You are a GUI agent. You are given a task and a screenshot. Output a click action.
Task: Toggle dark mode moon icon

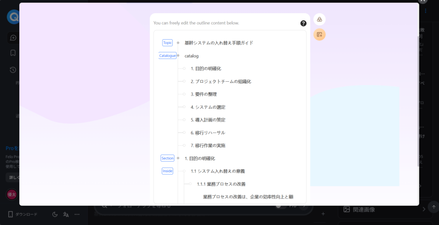pos(55,214)
